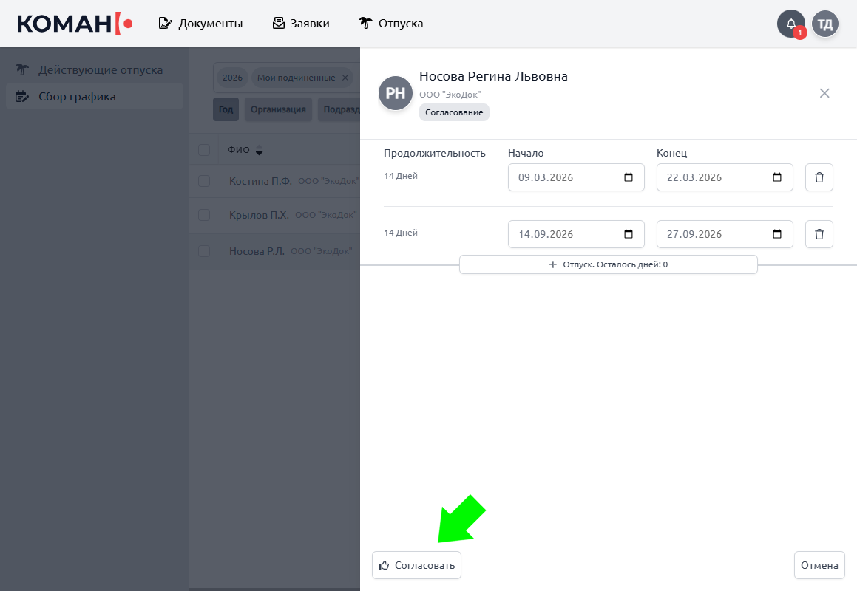Open the Крылов П.Х. row
The image size is (857, 591).
tap(274, 215)
